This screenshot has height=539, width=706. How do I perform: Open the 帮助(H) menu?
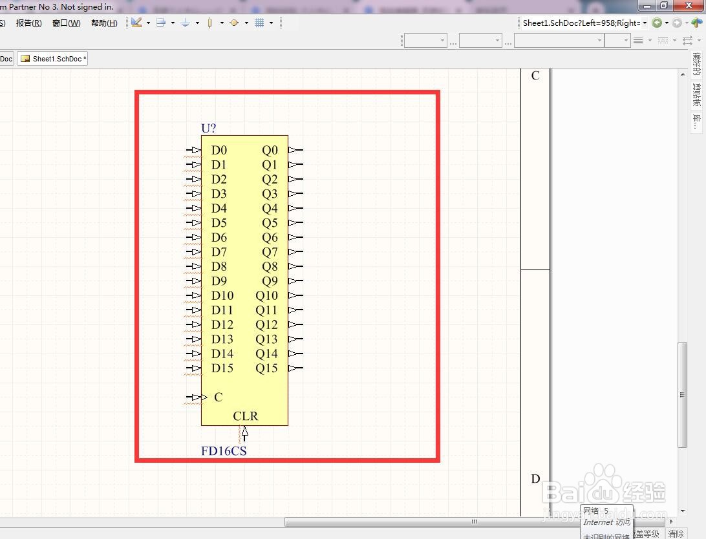[x=104, y=23]
